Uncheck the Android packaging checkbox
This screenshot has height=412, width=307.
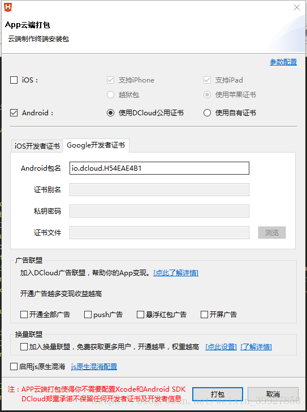(14, 113)
